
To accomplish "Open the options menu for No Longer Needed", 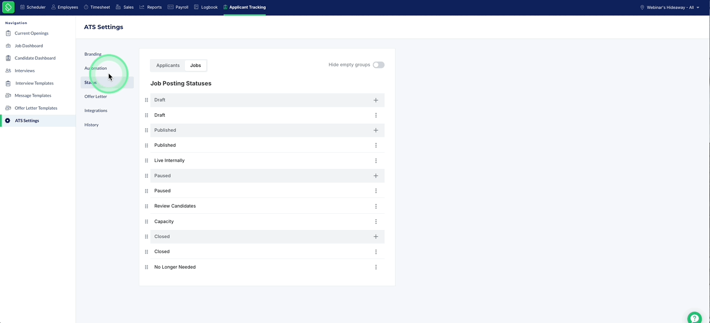I will click(376, 267).
